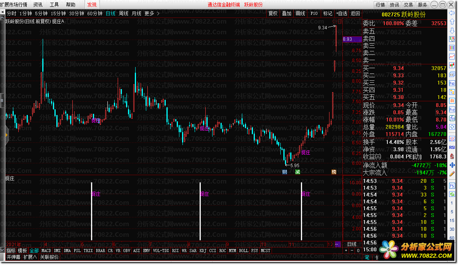The height and width of the screenshot is (265, 459).
Task: Select the VOL-TDX indicator tab
Action: click(161, 251)
